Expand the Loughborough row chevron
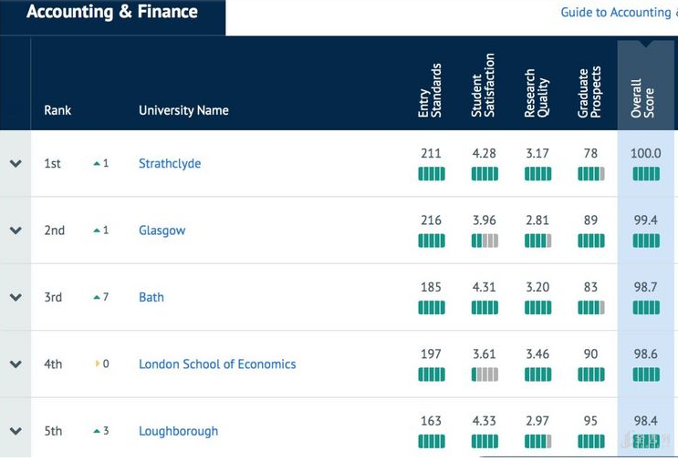678x461 pixels. pyautogui.click(x=16, y=431)
